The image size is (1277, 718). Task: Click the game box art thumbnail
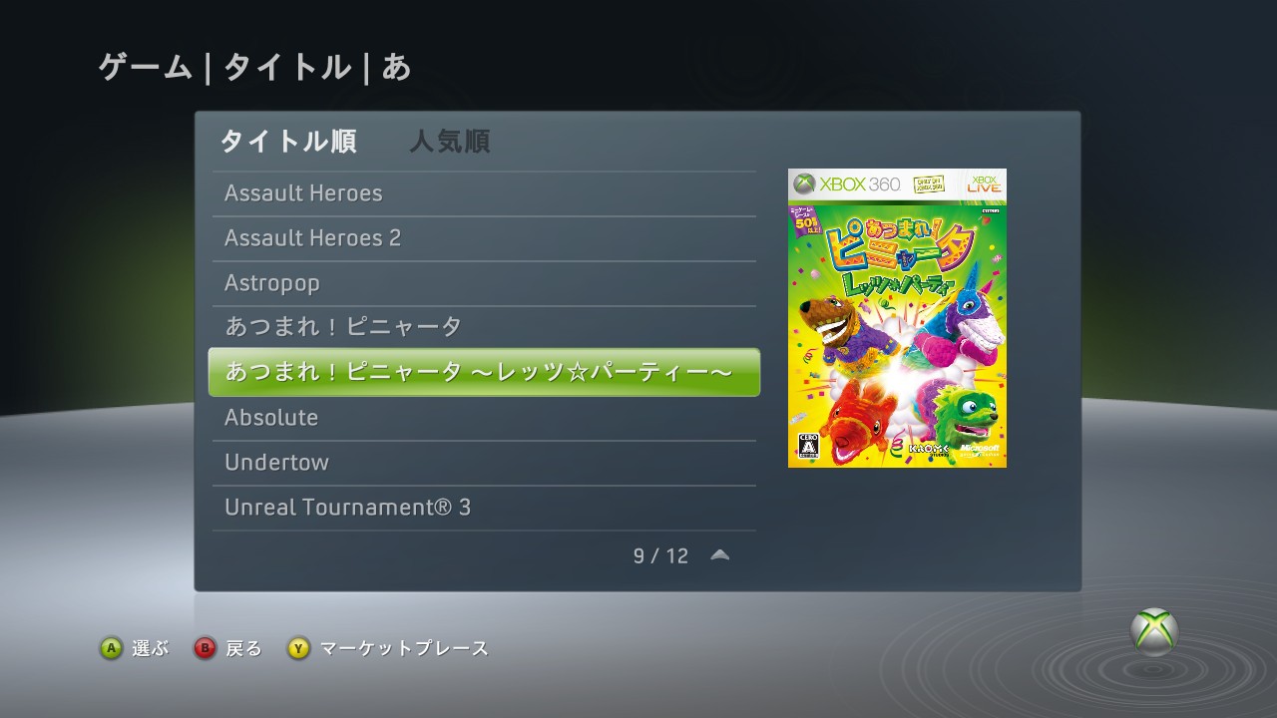tap(897, 317)
